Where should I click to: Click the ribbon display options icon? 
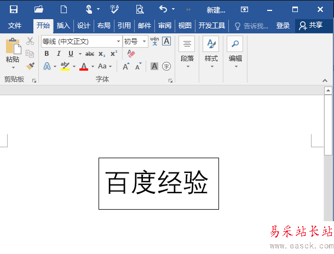244,9
